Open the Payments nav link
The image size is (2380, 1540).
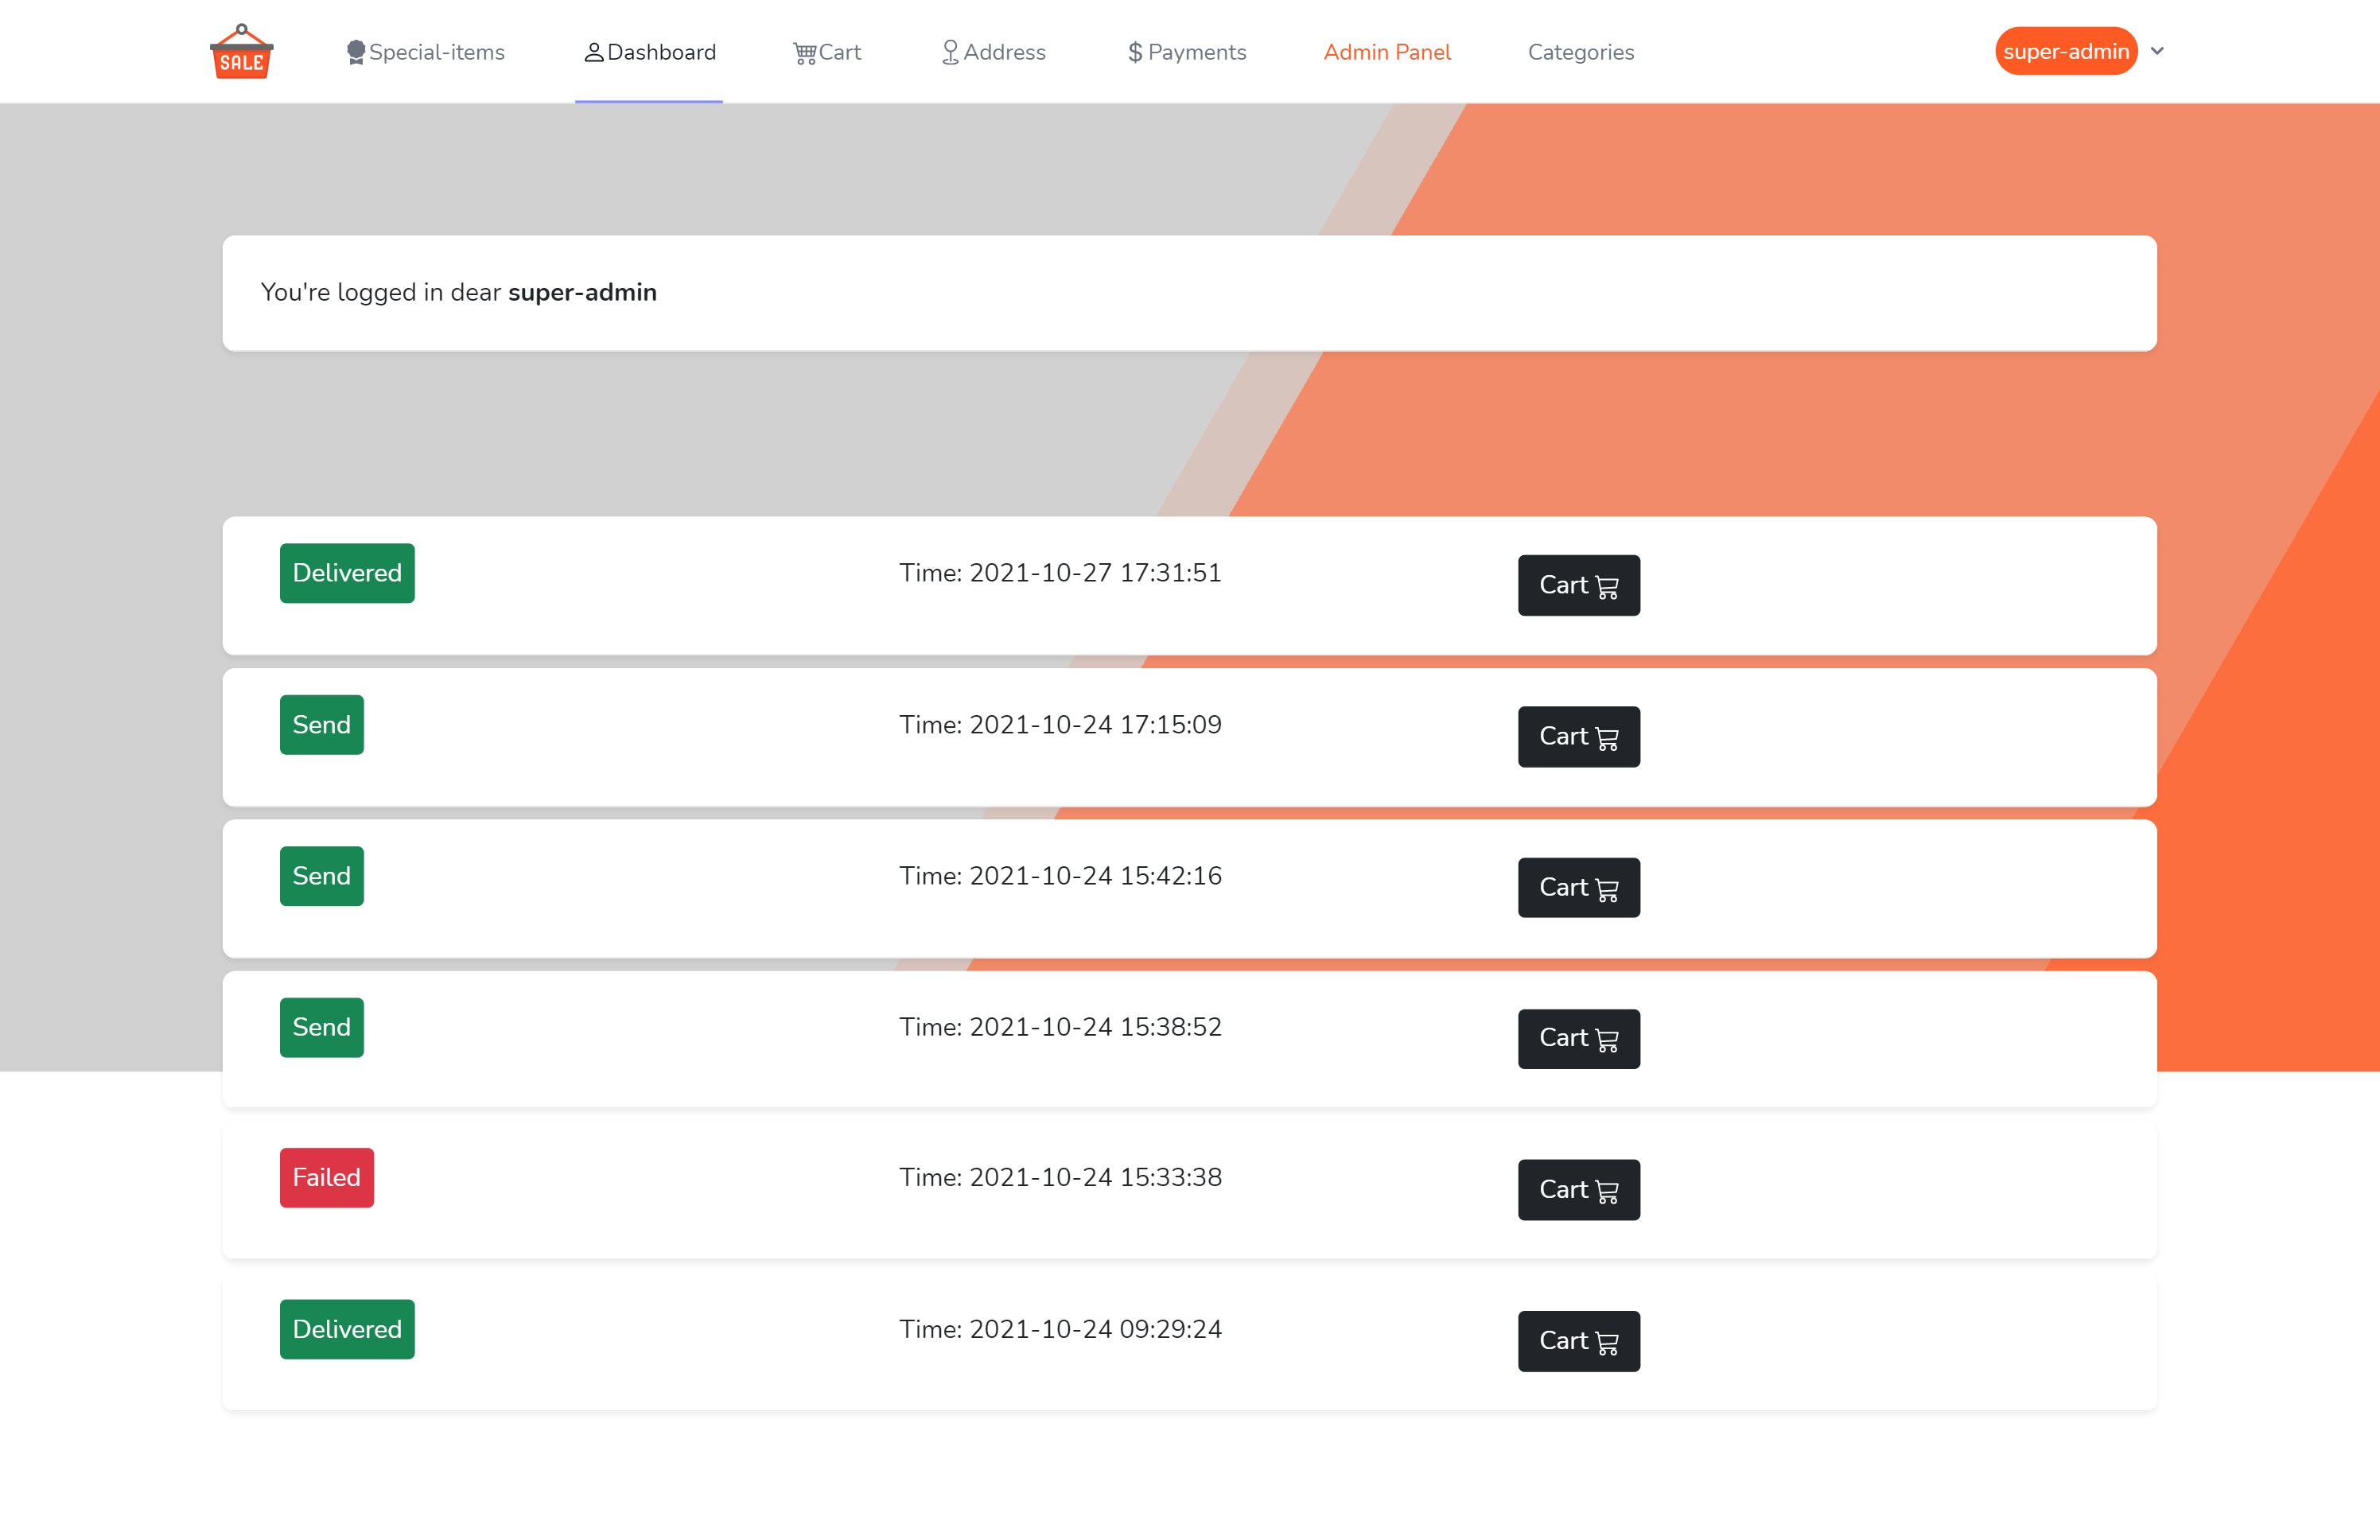pyautogui.click(x=1196, y=52)
